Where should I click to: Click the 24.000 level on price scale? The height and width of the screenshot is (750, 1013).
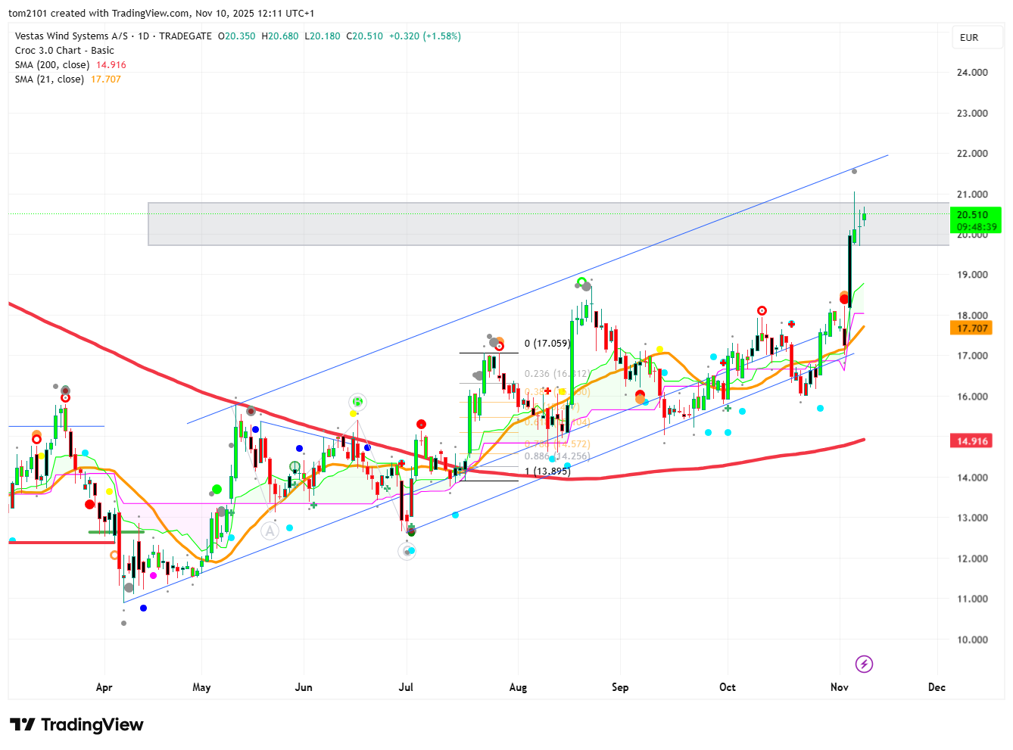point(972,73)
